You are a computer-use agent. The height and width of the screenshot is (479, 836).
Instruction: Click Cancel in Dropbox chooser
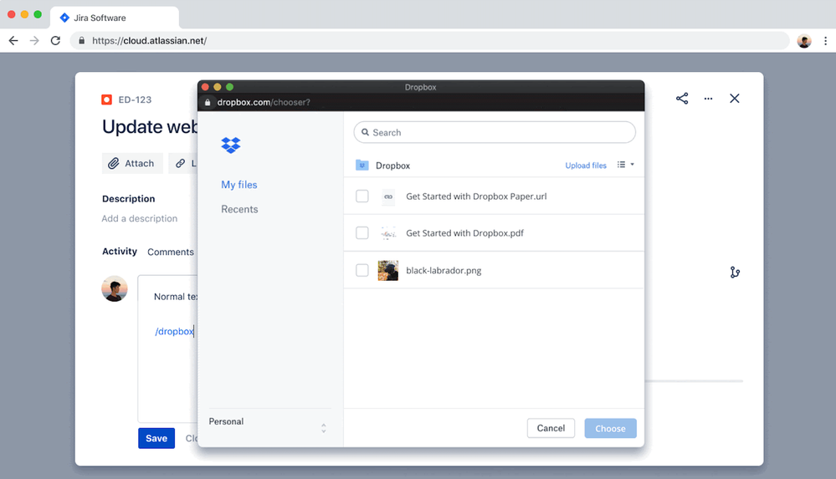[551, 428]
